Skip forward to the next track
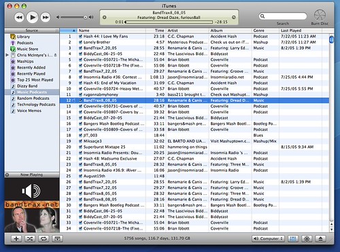Image resolution: width=340 pixels, height=252 pixels. (x=46, y=17)
